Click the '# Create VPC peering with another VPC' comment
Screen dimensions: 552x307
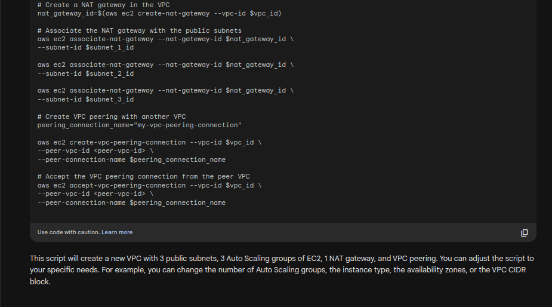(x=112, y=116)
